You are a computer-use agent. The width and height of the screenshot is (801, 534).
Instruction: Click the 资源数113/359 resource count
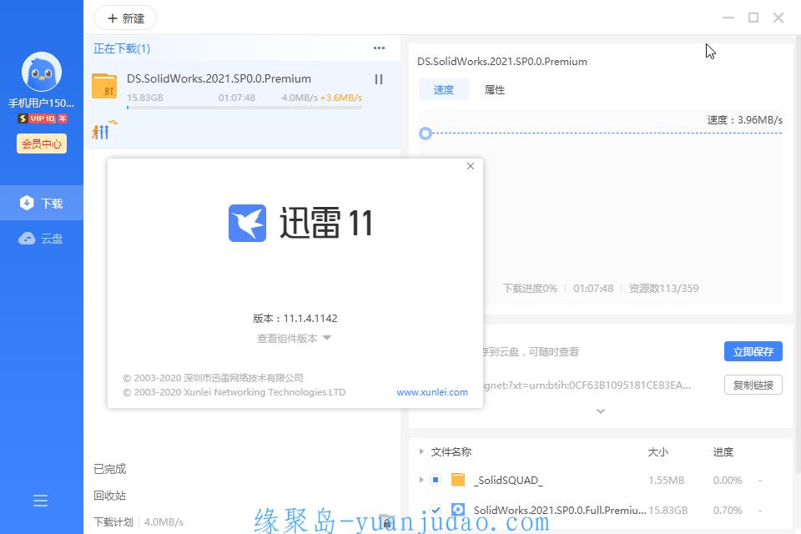point(663,288)
